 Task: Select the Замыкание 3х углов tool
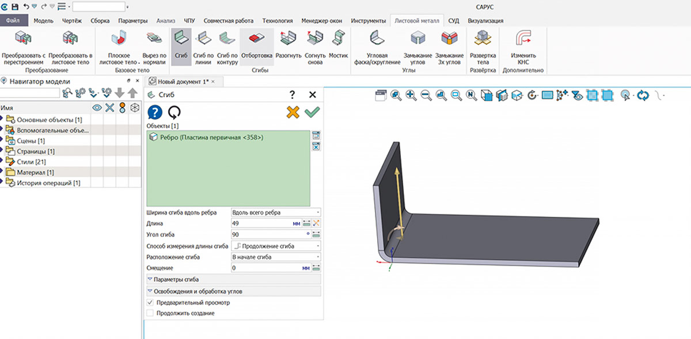pyautogui.click(x=449, y=47)
